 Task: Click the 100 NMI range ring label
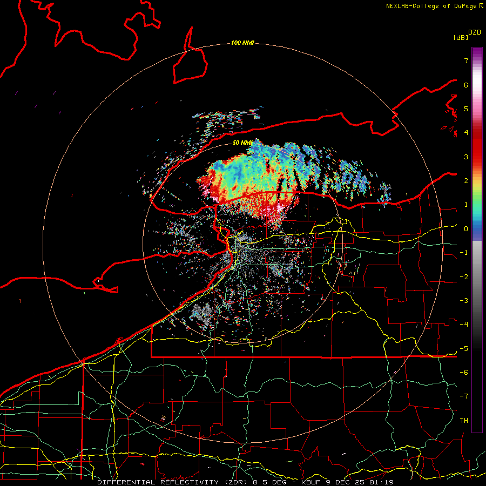click(242, 43)
